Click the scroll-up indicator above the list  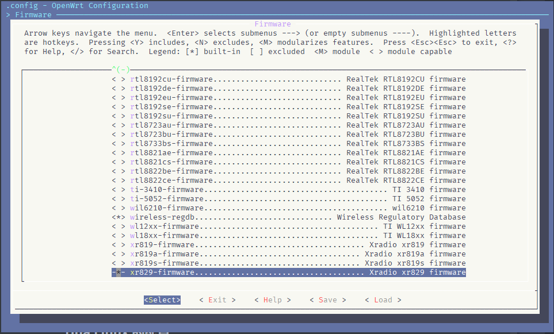pyautogui.click(x=121, y=70)
